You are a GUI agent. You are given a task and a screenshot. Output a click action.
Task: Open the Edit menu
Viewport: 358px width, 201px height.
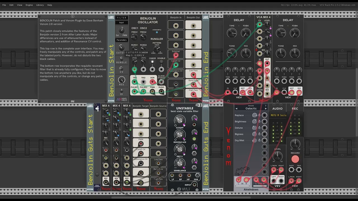pos(11,5)
